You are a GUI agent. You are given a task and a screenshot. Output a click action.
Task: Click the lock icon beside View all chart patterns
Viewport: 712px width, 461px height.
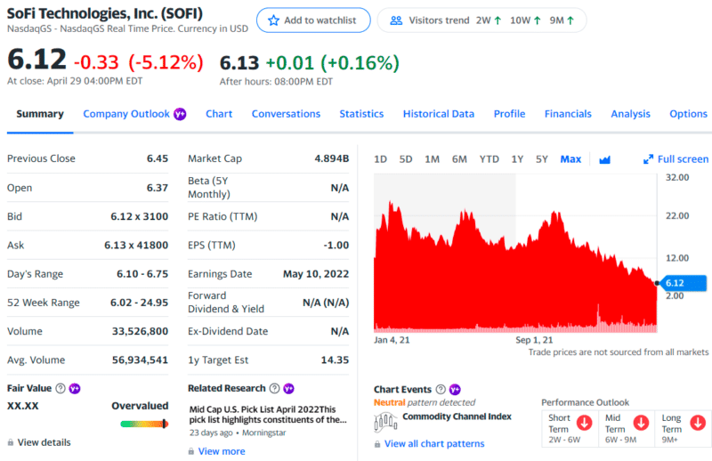click(x=377, y=444)
